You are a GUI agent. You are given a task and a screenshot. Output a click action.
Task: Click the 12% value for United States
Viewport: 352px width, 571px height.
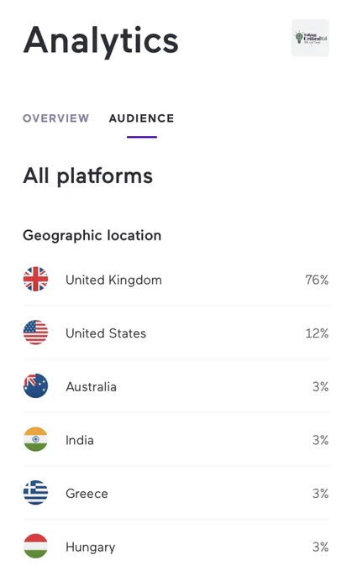pos(317,333)
